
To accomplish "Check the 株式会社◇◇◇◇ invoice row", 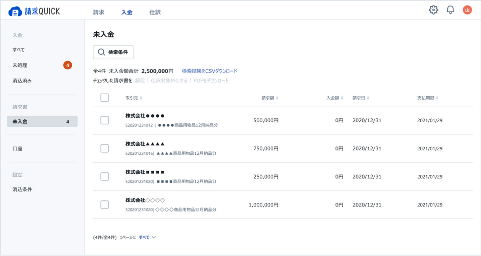I will 104,204.
